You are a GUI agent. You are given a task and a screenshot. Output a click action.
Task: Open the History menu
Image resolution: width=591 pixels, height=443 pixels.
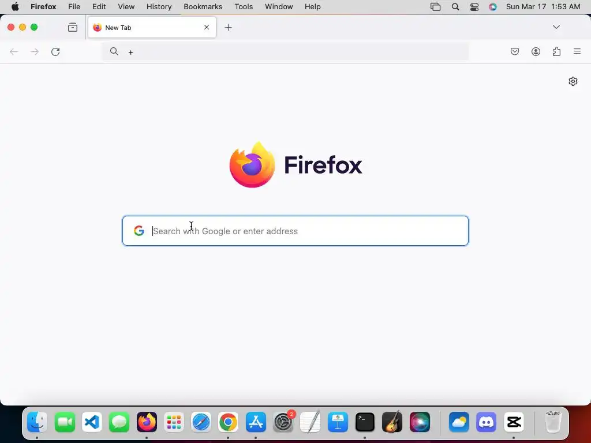[159, 7]
